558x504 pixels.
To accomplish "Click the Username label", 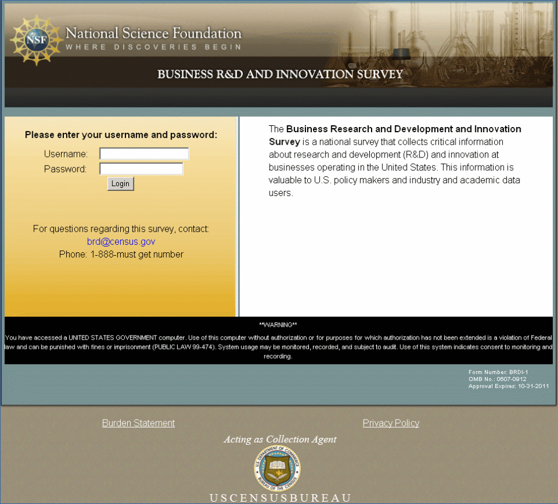I will click(66, 154).
